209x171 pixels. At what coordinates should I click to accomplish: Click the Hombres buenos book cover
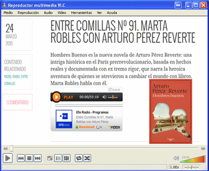[170, 111]
